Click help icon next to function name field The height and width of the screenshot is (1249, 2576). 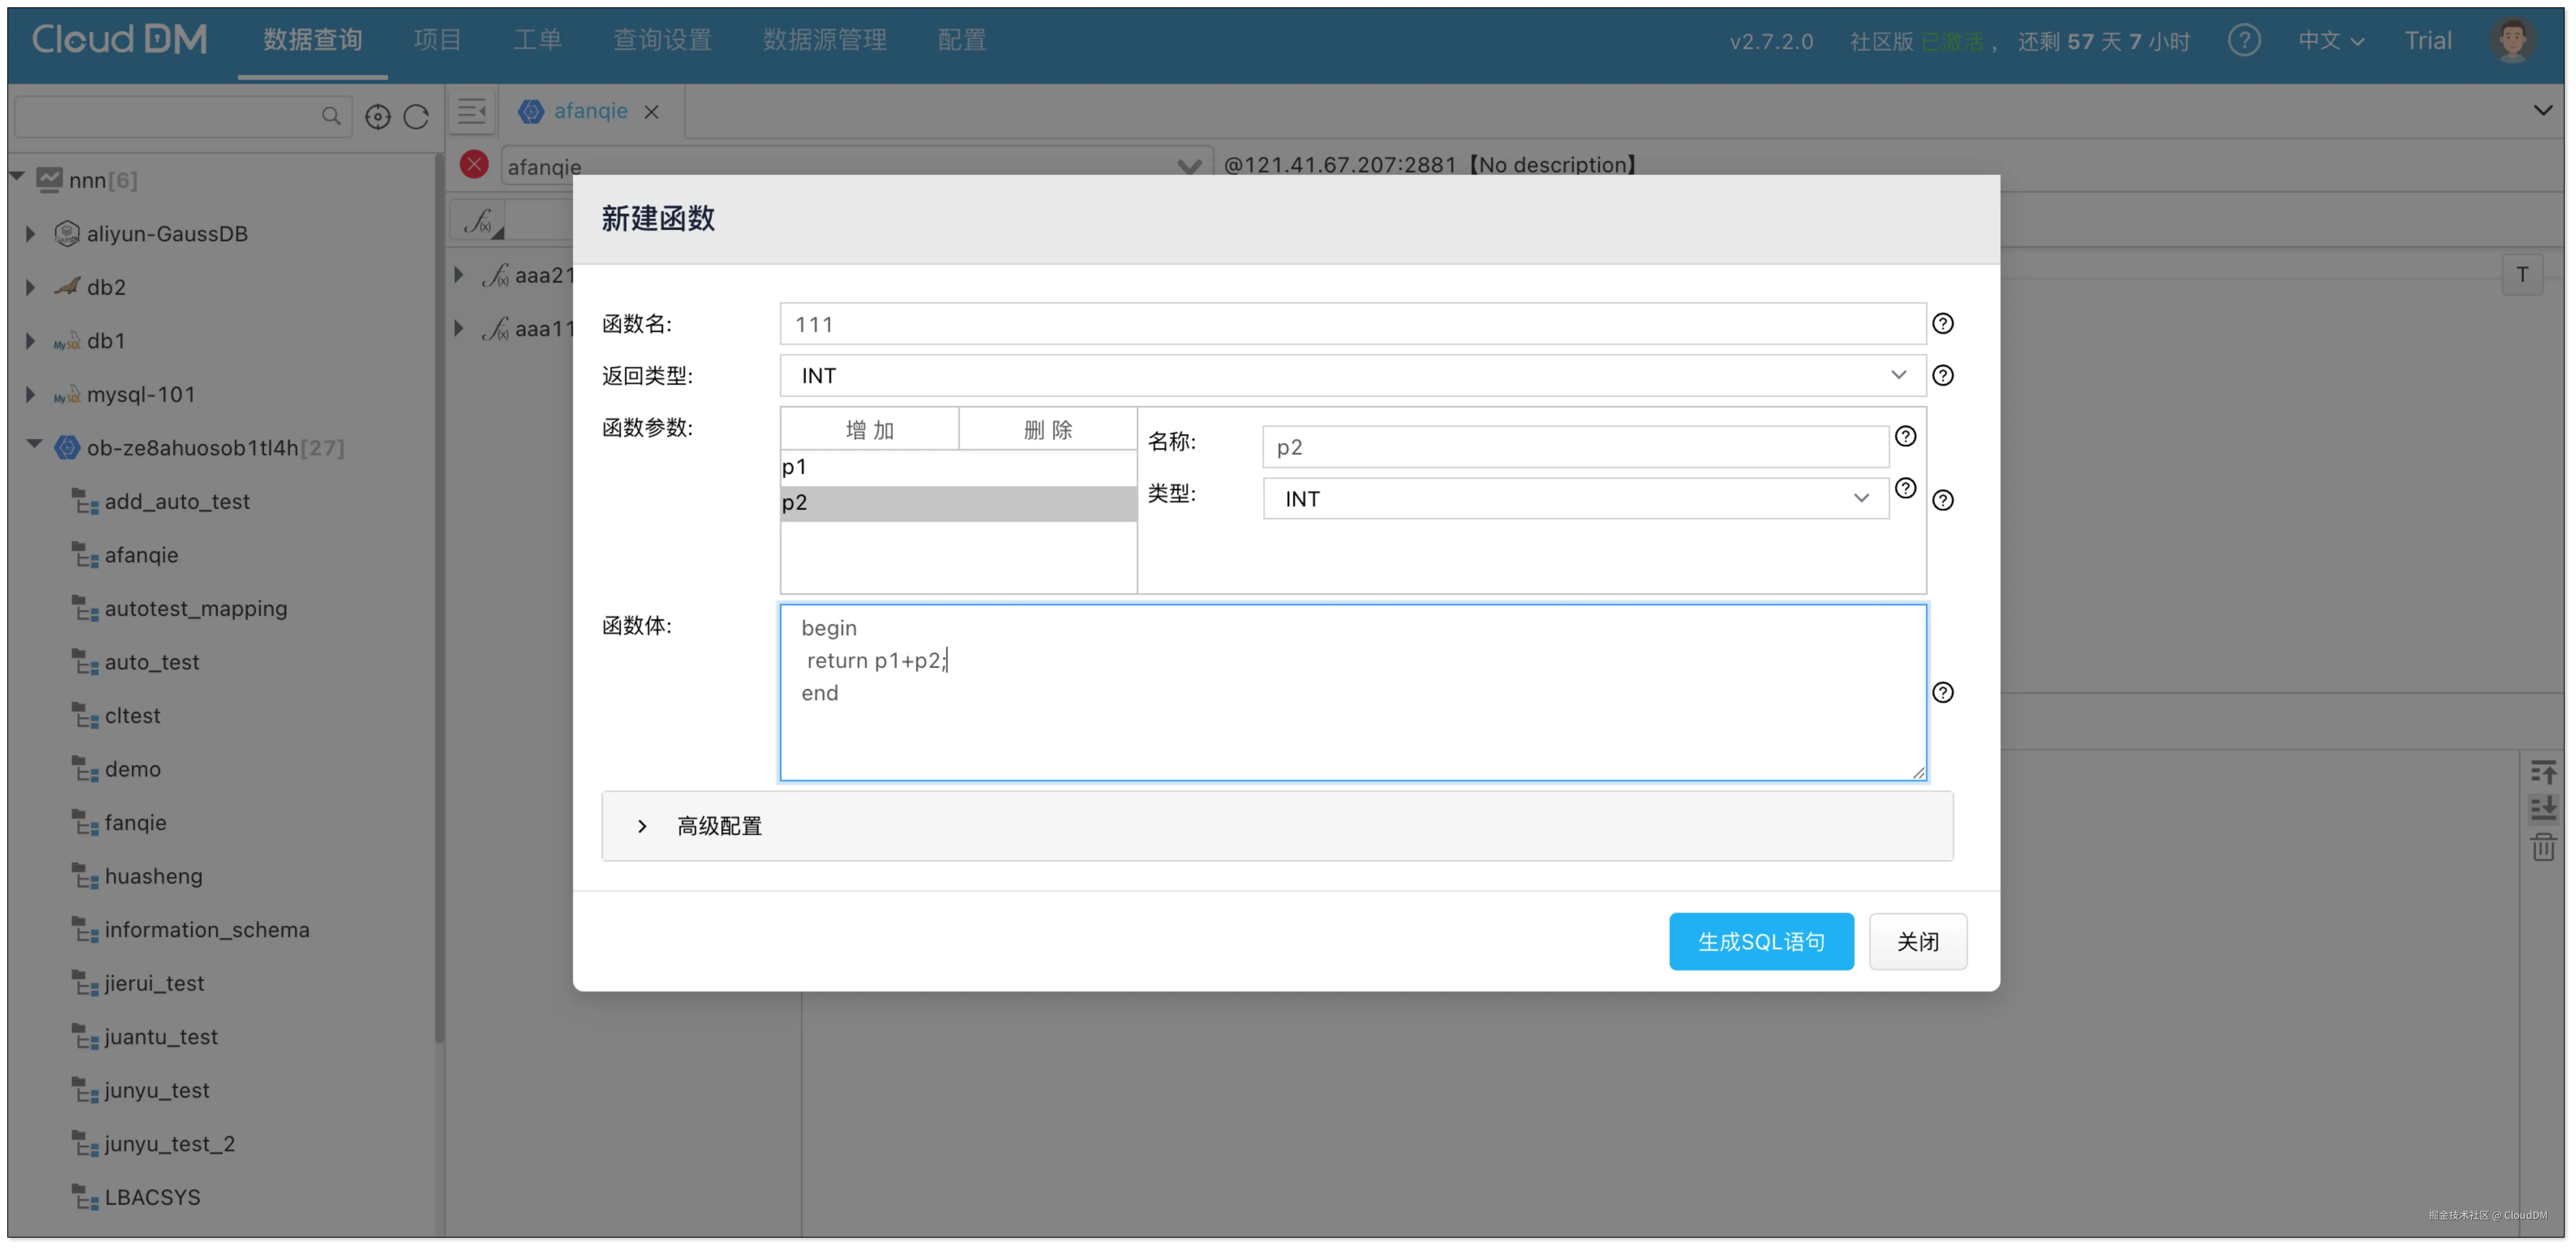pos(1942,323)
